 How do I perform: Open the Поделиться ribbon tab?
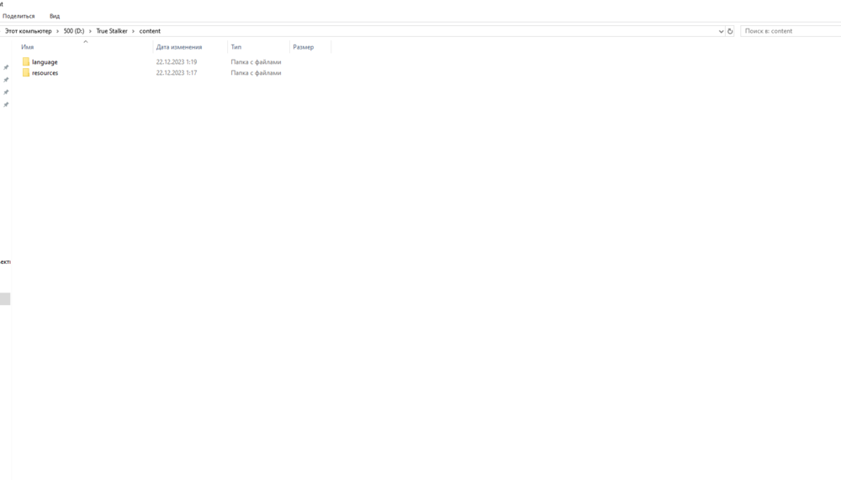tap(19, 16)
